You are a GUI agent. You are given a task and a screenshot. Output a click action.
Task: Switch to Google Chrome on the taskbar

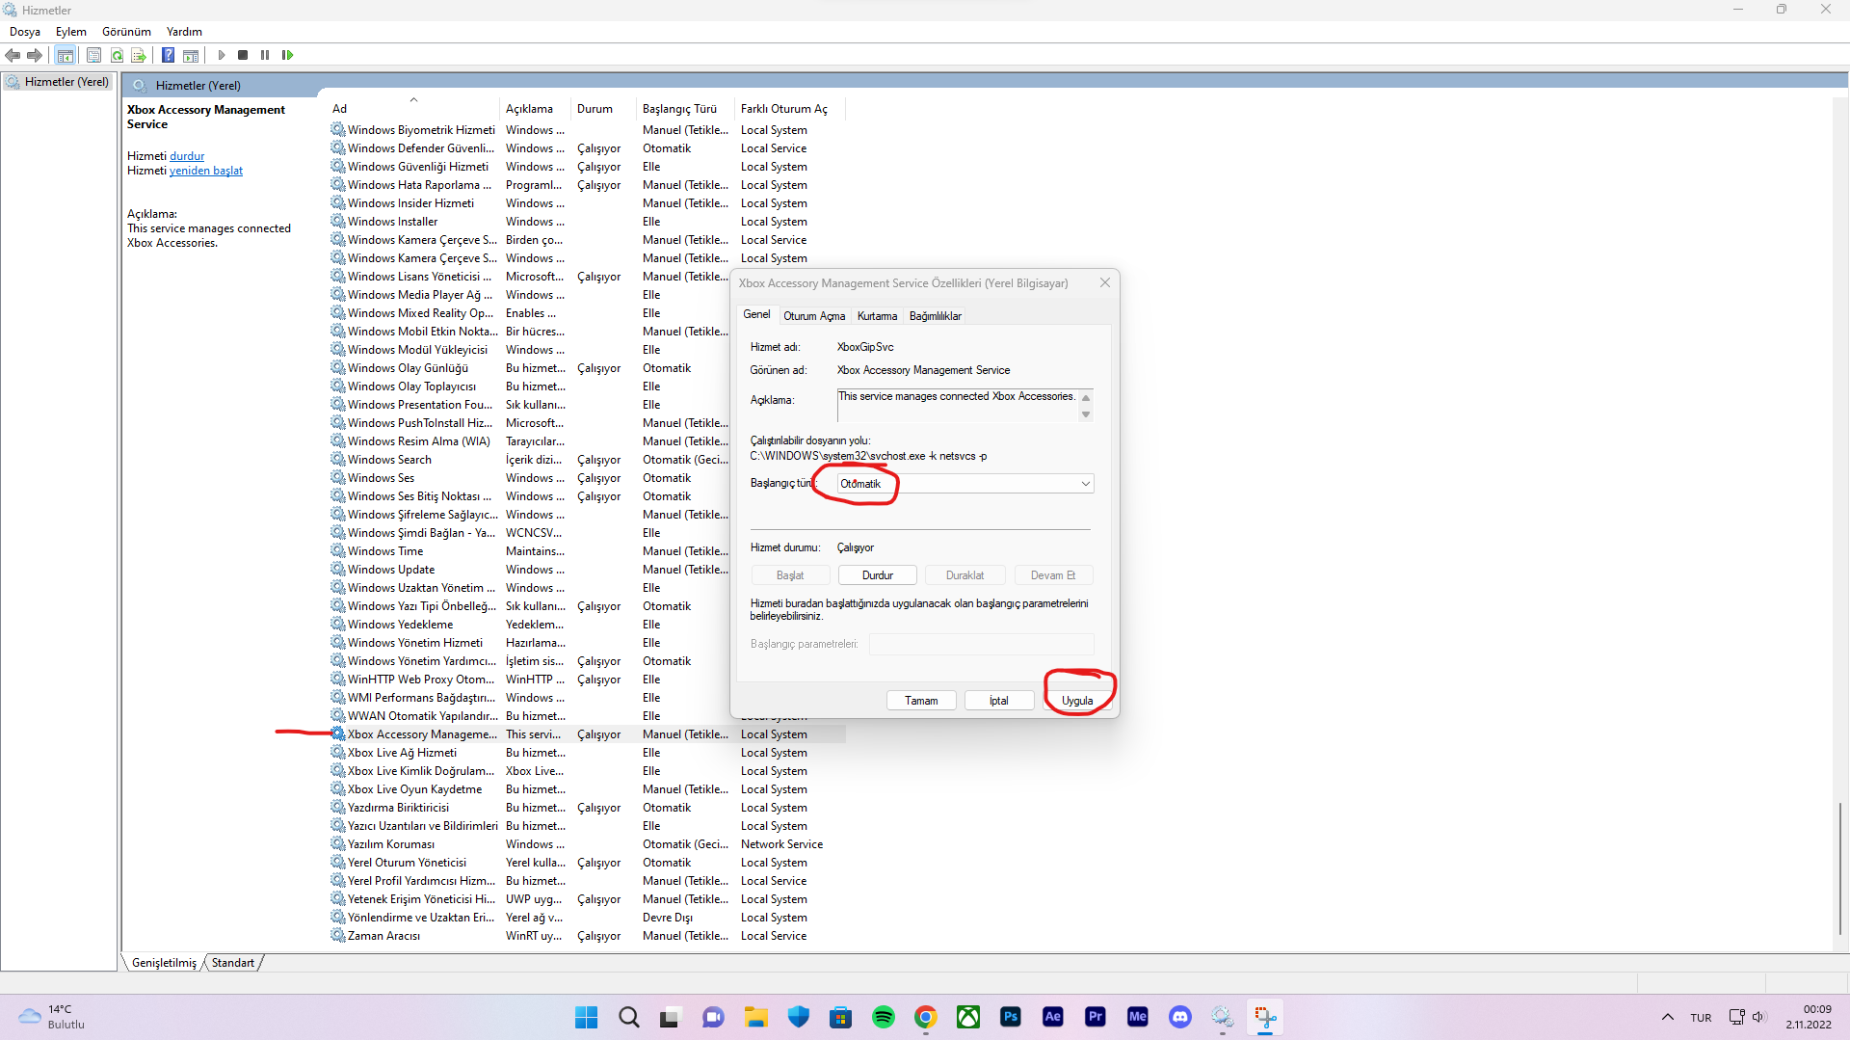pyautogui.click(x=925, y=1017)
